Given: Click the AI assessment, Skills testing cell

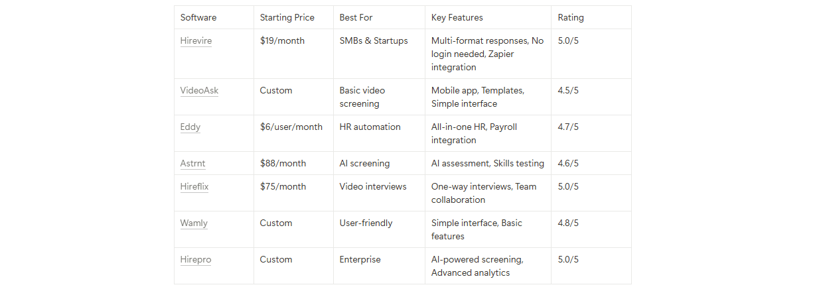Looking at the screenshot, I should click(488, 164).
